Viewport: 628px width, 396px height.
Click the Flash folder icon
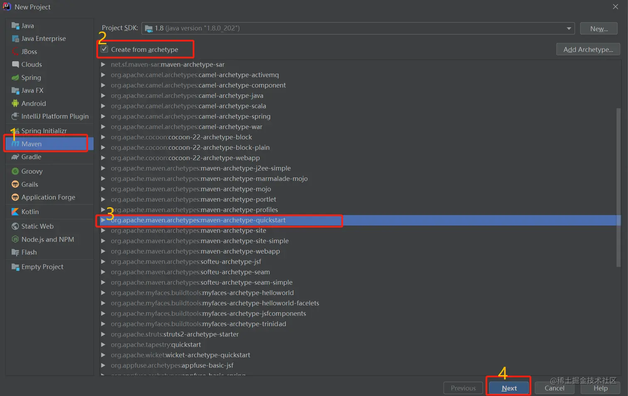coord(15,252)
